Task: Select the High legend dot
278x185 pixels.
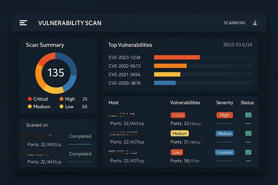Action: click(x=61, y=99)
